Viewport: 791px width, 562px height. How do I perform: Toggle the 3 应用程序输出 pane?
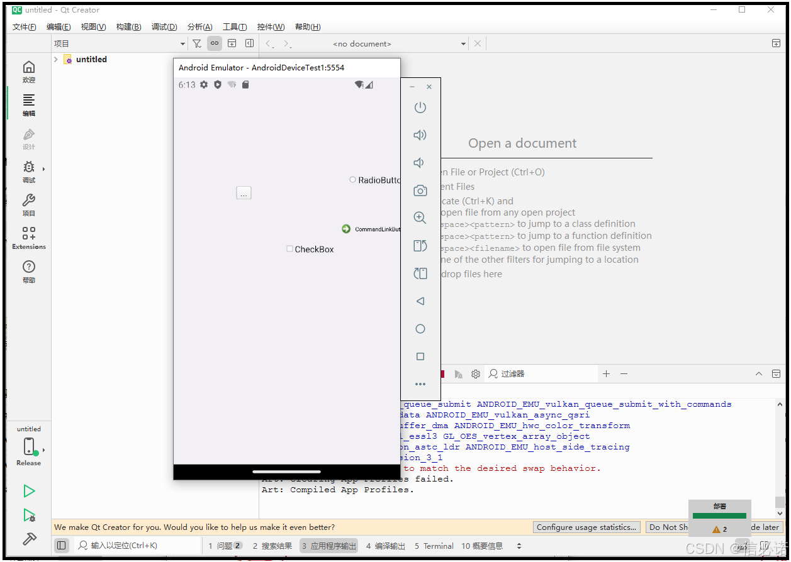tap(329, 546)
